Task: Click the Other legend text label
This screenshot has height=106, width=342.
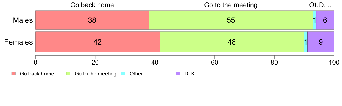Action: point(136,74)
